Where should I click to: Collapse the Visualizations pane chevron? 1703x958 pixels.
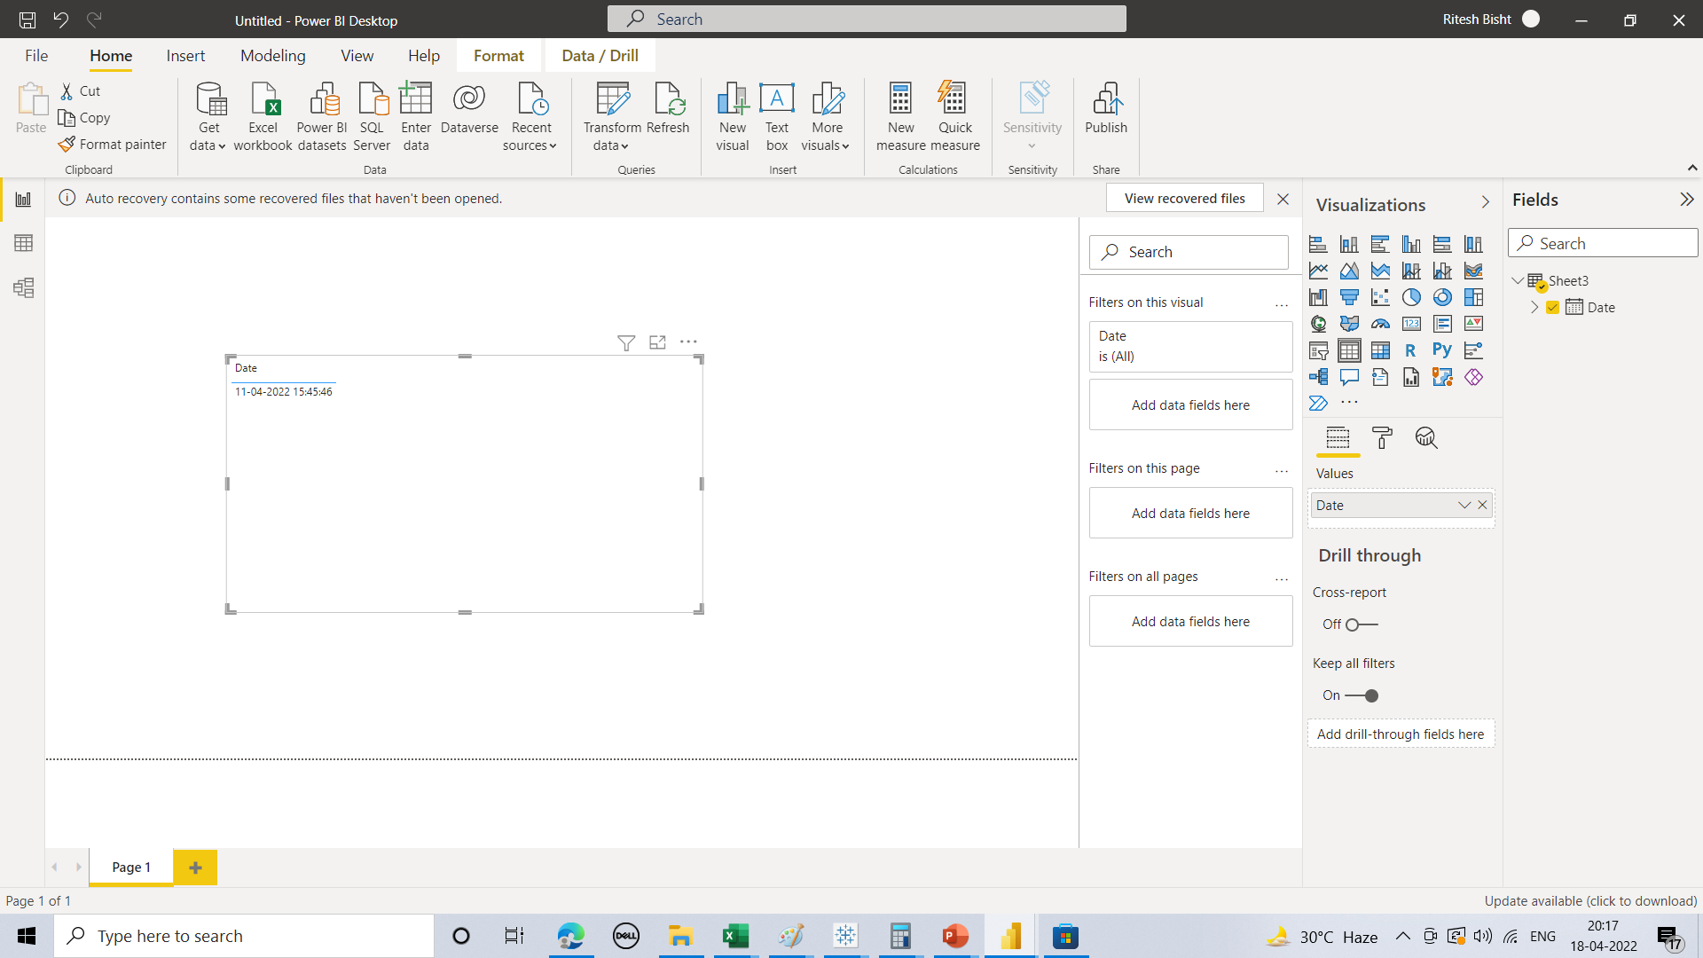[1486, 203]
